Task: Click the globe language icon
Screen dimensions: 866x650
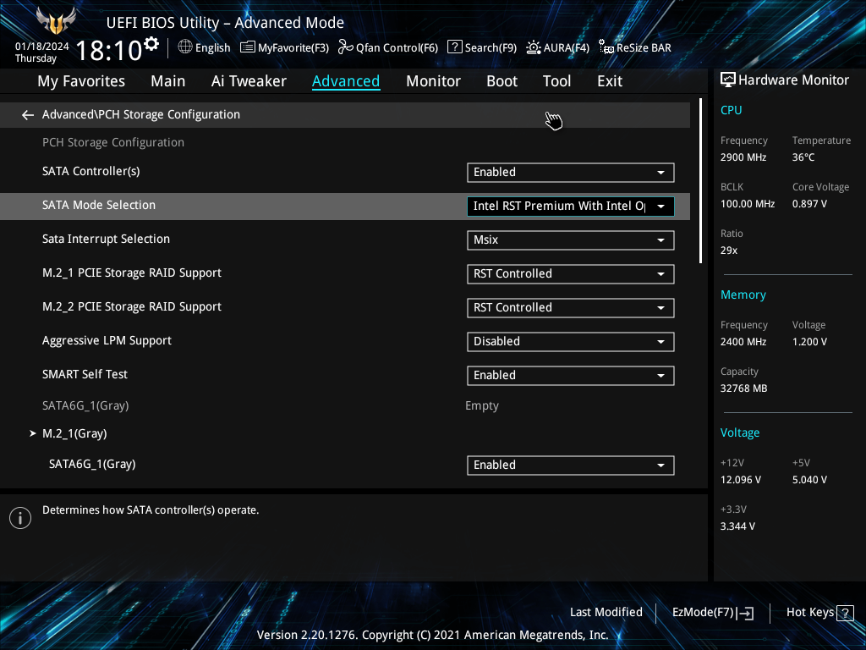Action: pos(185,47)
